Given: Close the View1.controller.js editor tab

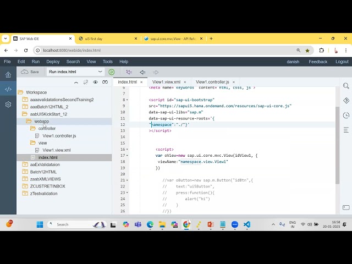Looking at the screenshot, I should (233, 82).
